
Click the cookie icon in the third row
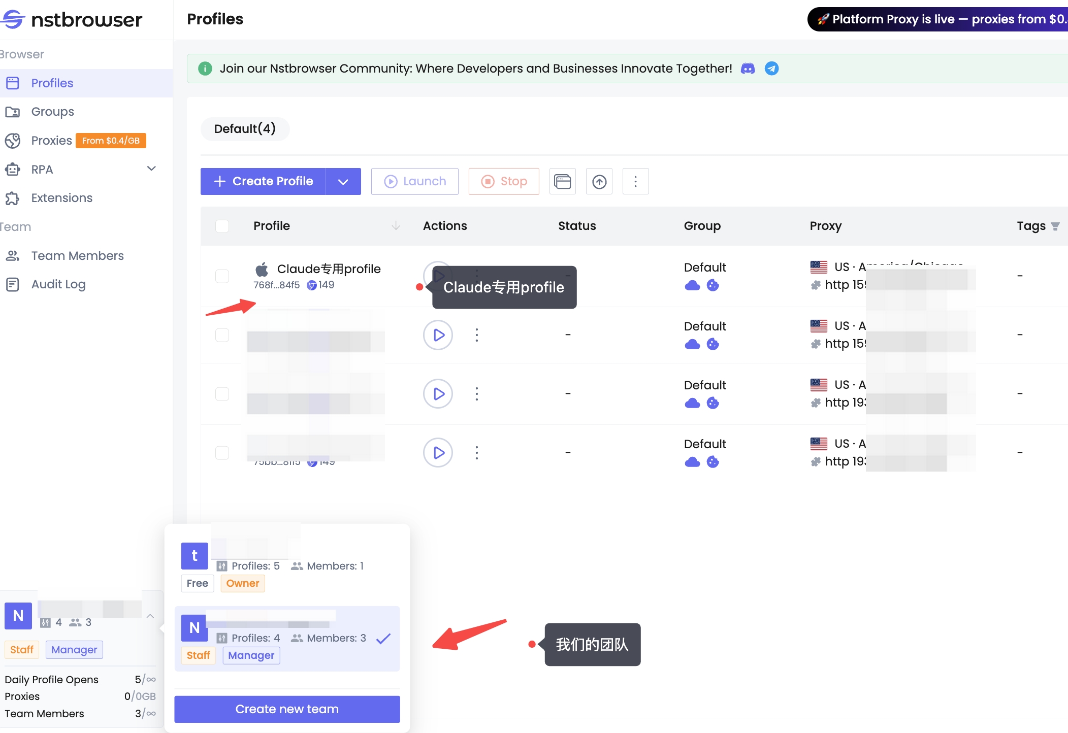[713, 403]
